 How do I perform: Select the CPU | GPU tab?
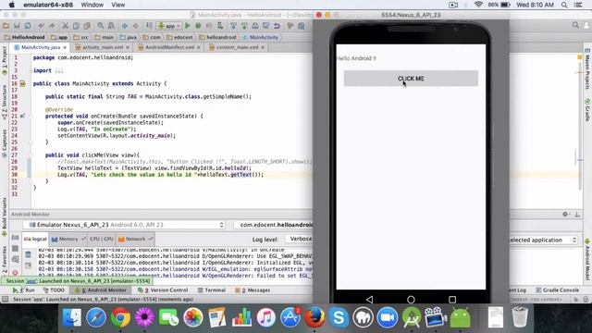[x=102, y=239]
